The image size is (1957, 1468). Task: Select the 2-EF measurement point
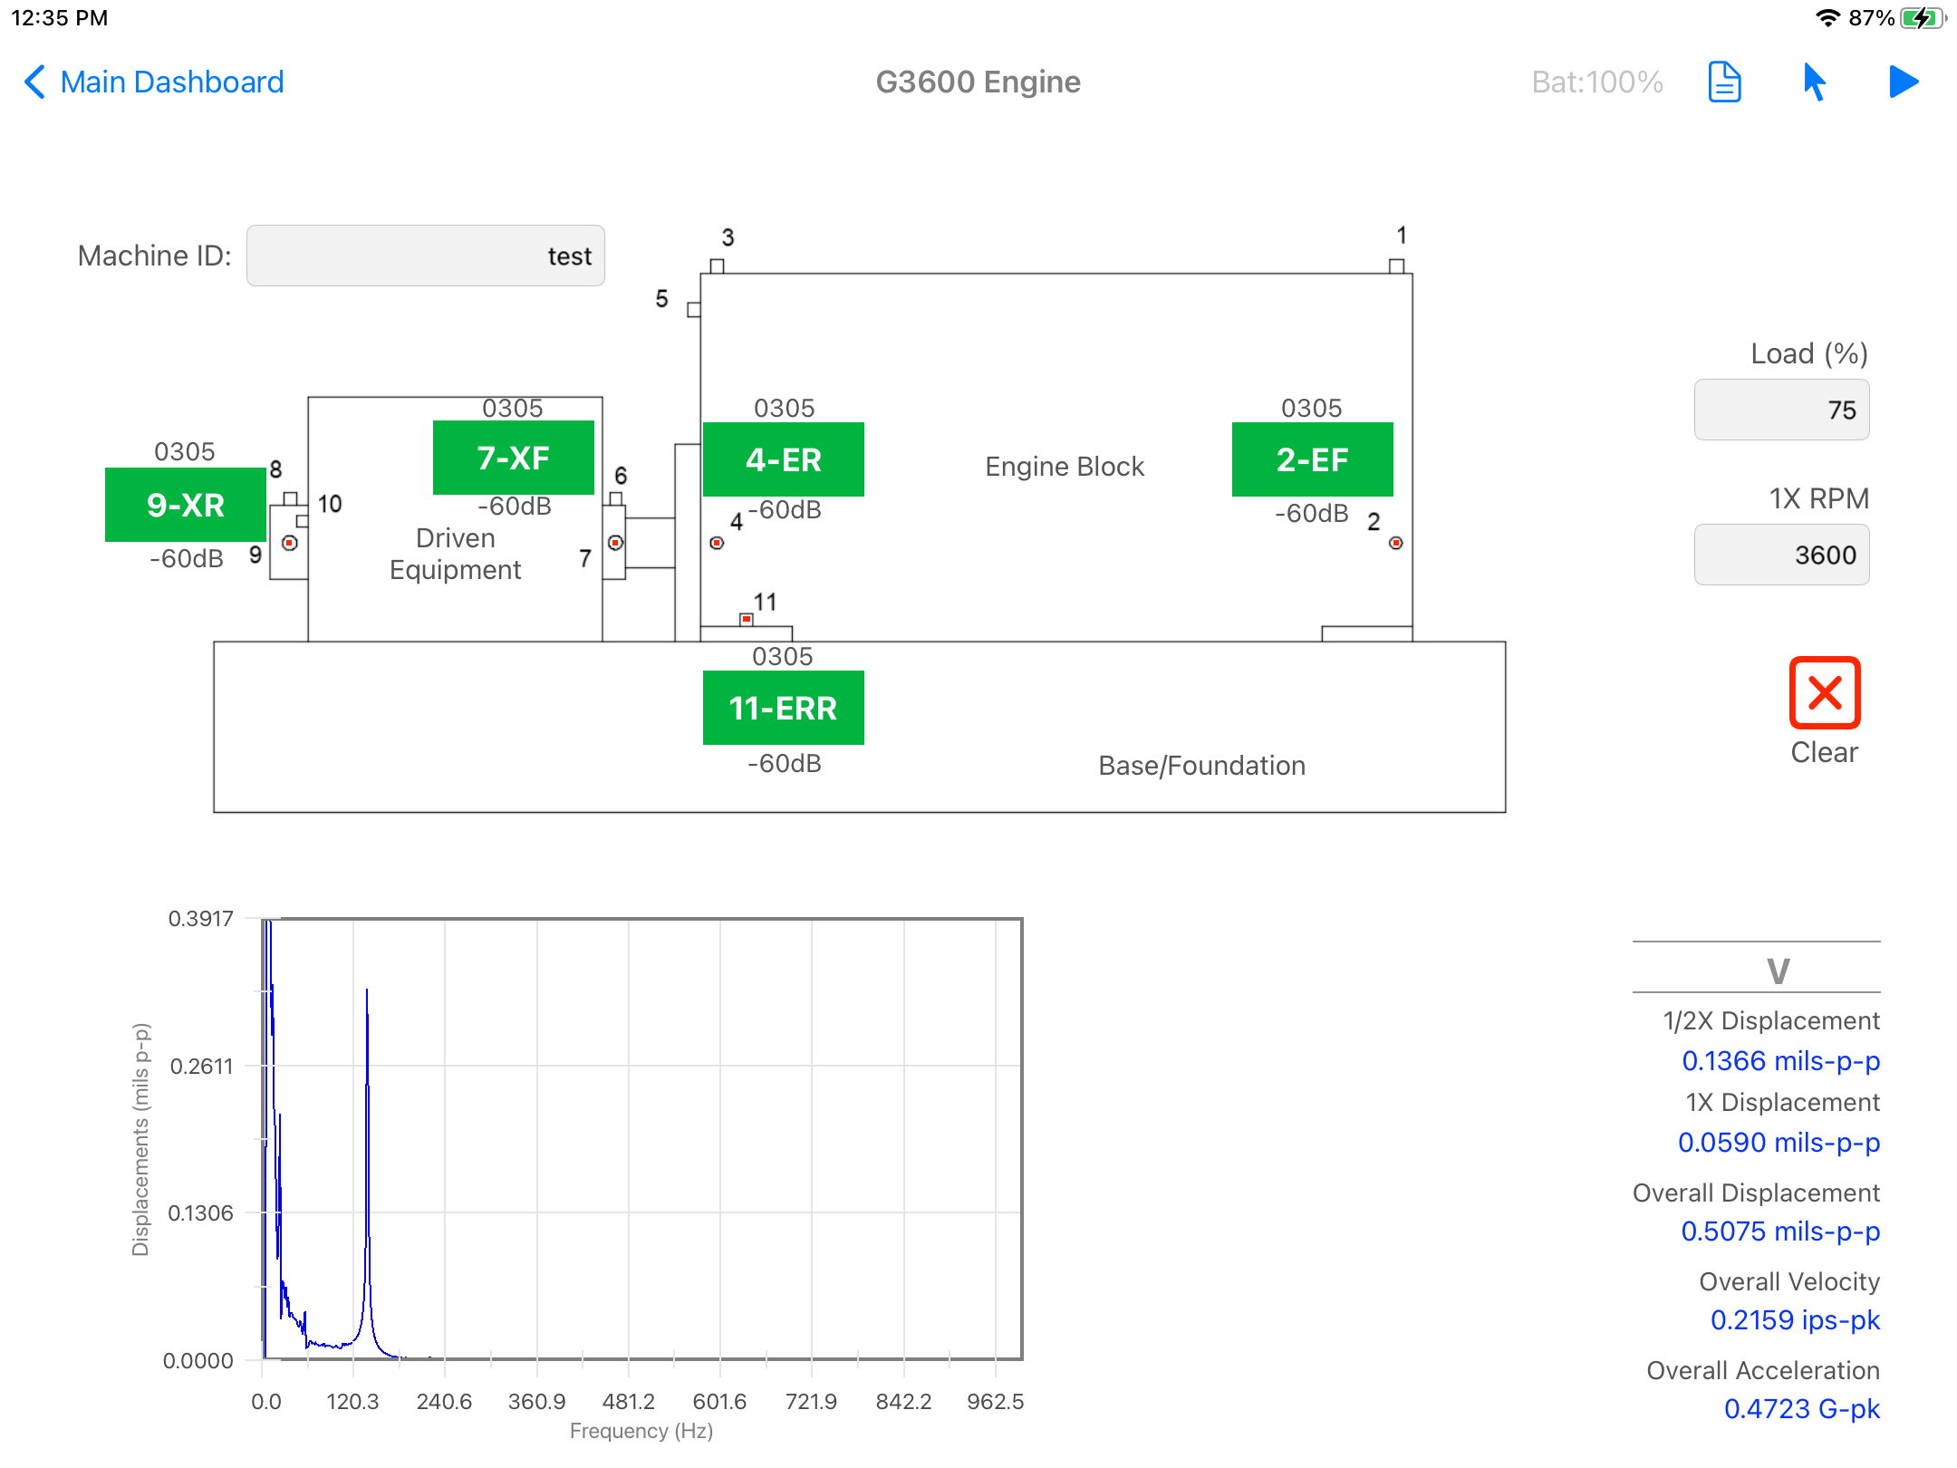pos(1313,459)
